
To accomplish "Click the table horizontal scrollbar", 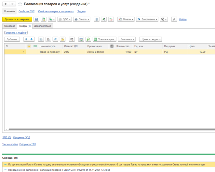I will coord(112,129).
